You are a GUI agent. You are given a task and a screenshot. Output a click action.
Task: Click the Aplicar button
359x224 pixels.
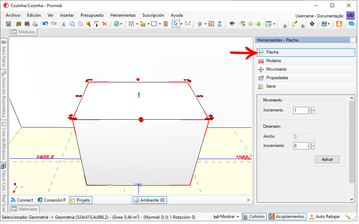327,159
